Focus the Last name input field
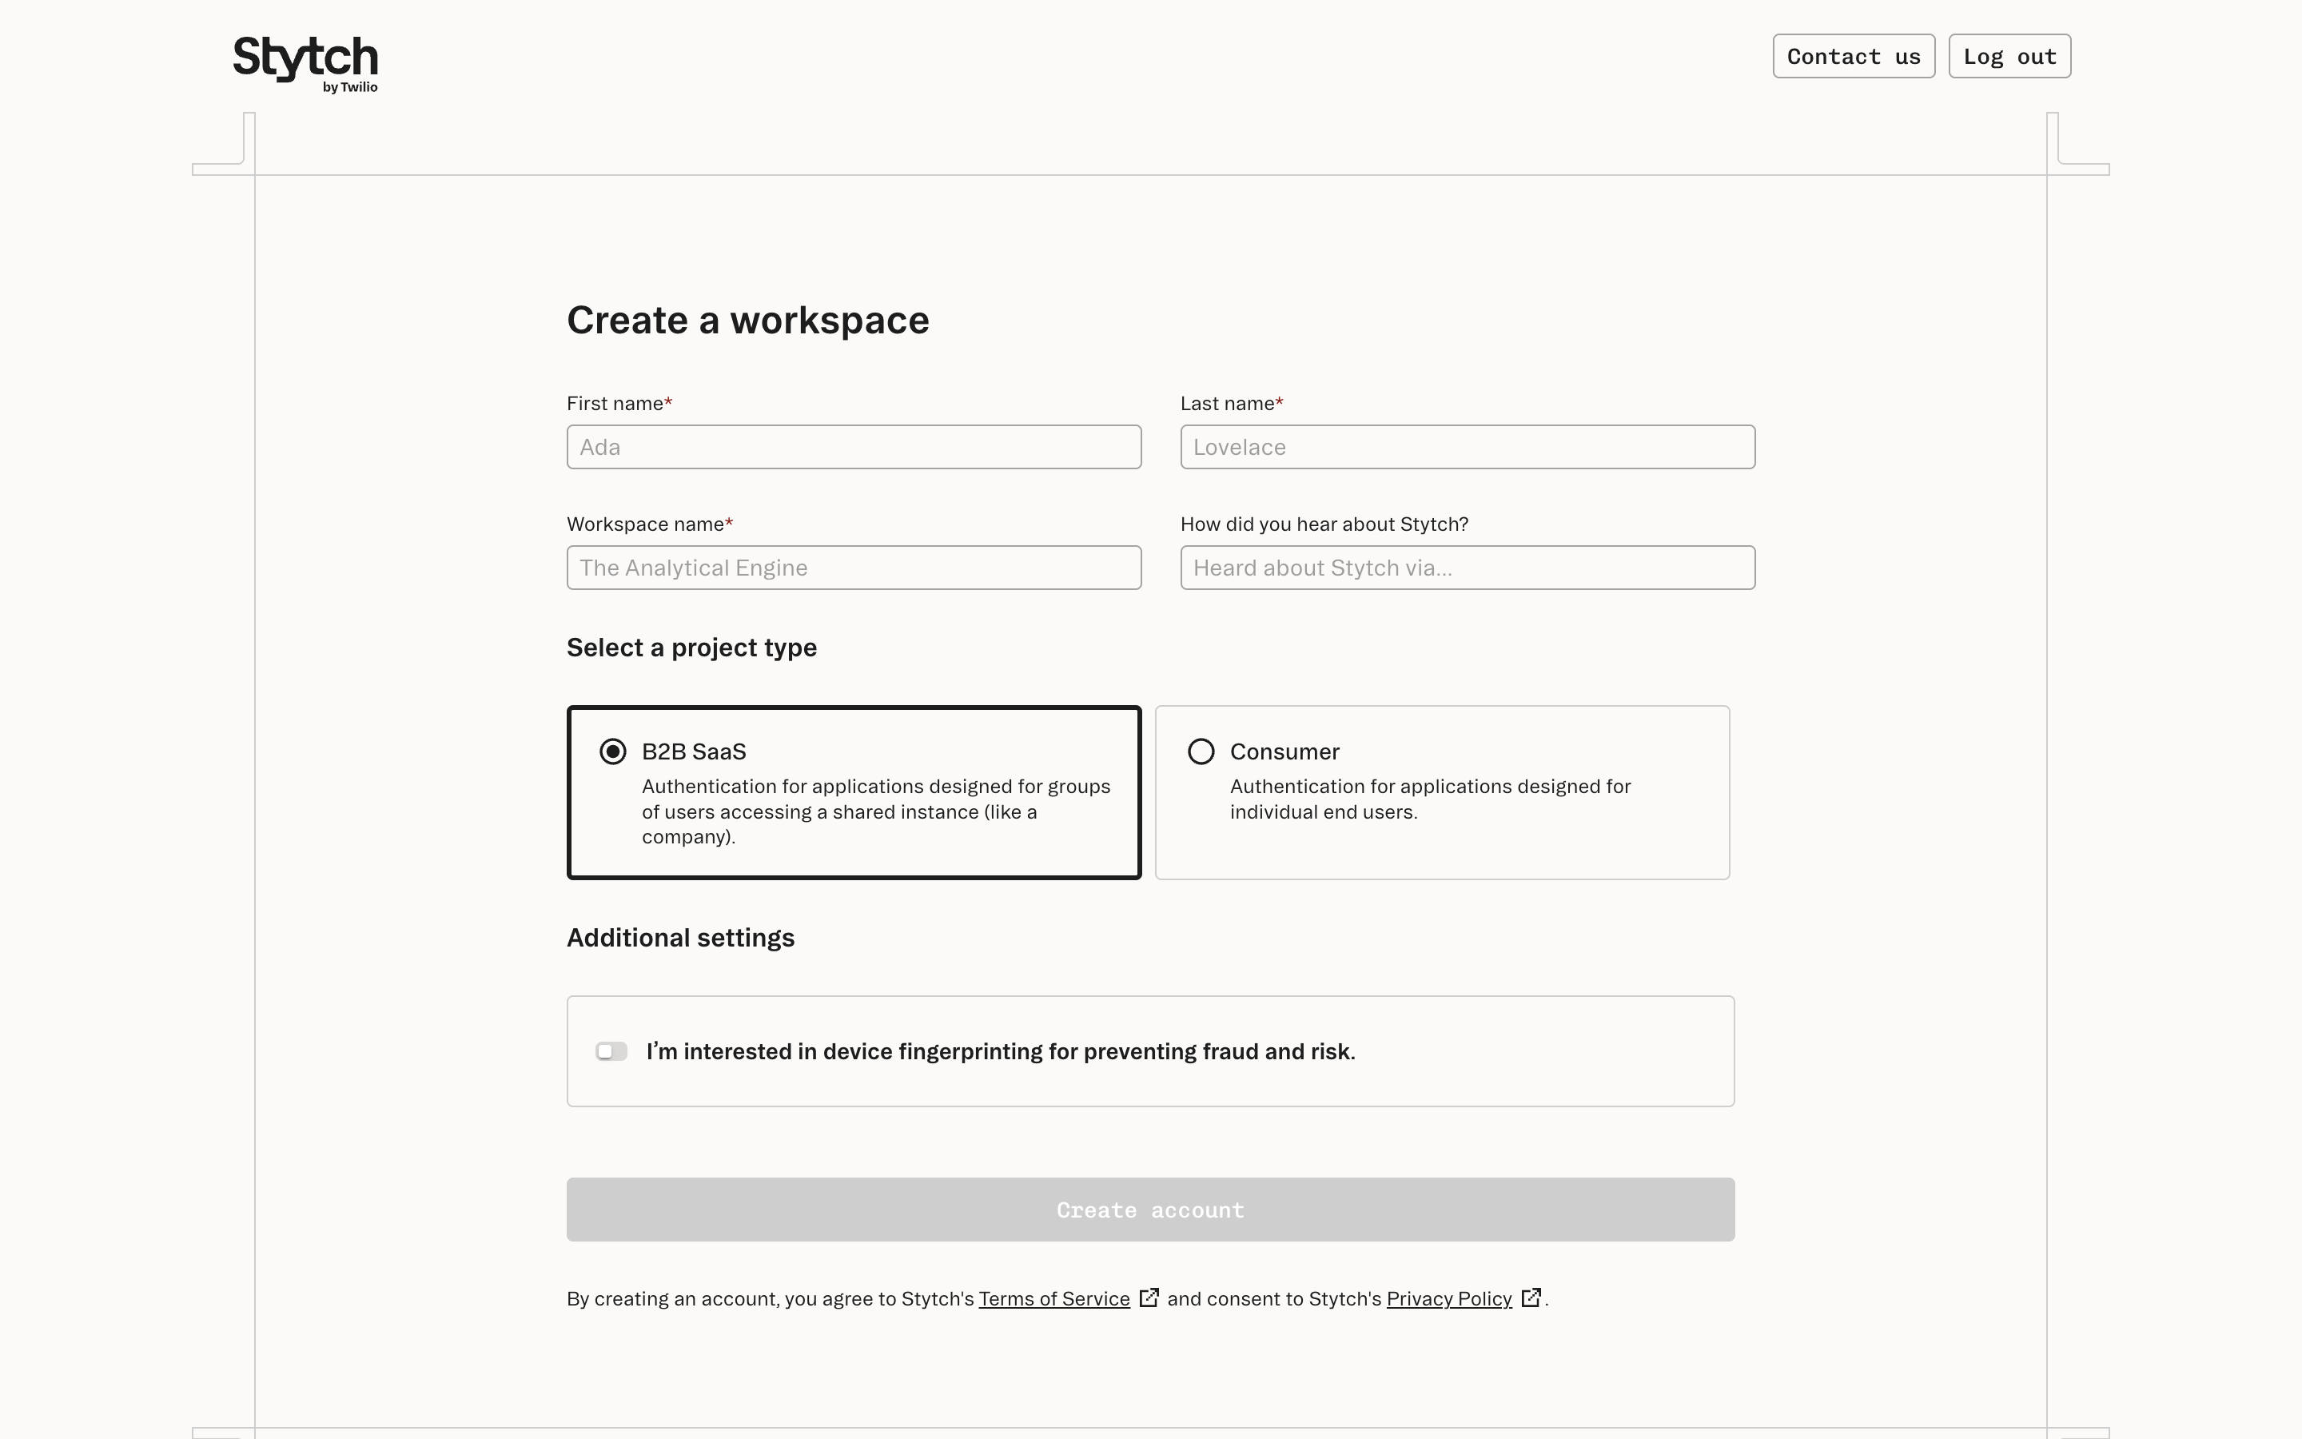The image size is (2302, 1439). click(1468, 448)
